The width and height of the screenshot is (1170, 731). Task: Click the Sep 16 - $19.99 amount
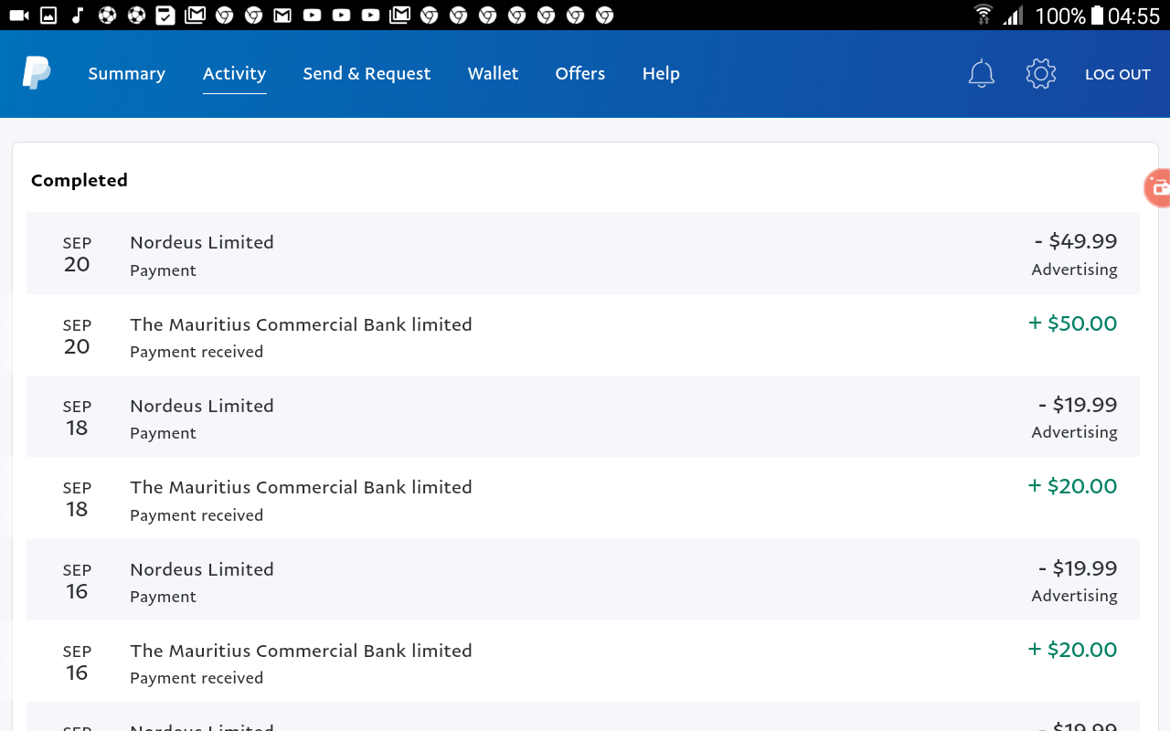[1078, 568]
